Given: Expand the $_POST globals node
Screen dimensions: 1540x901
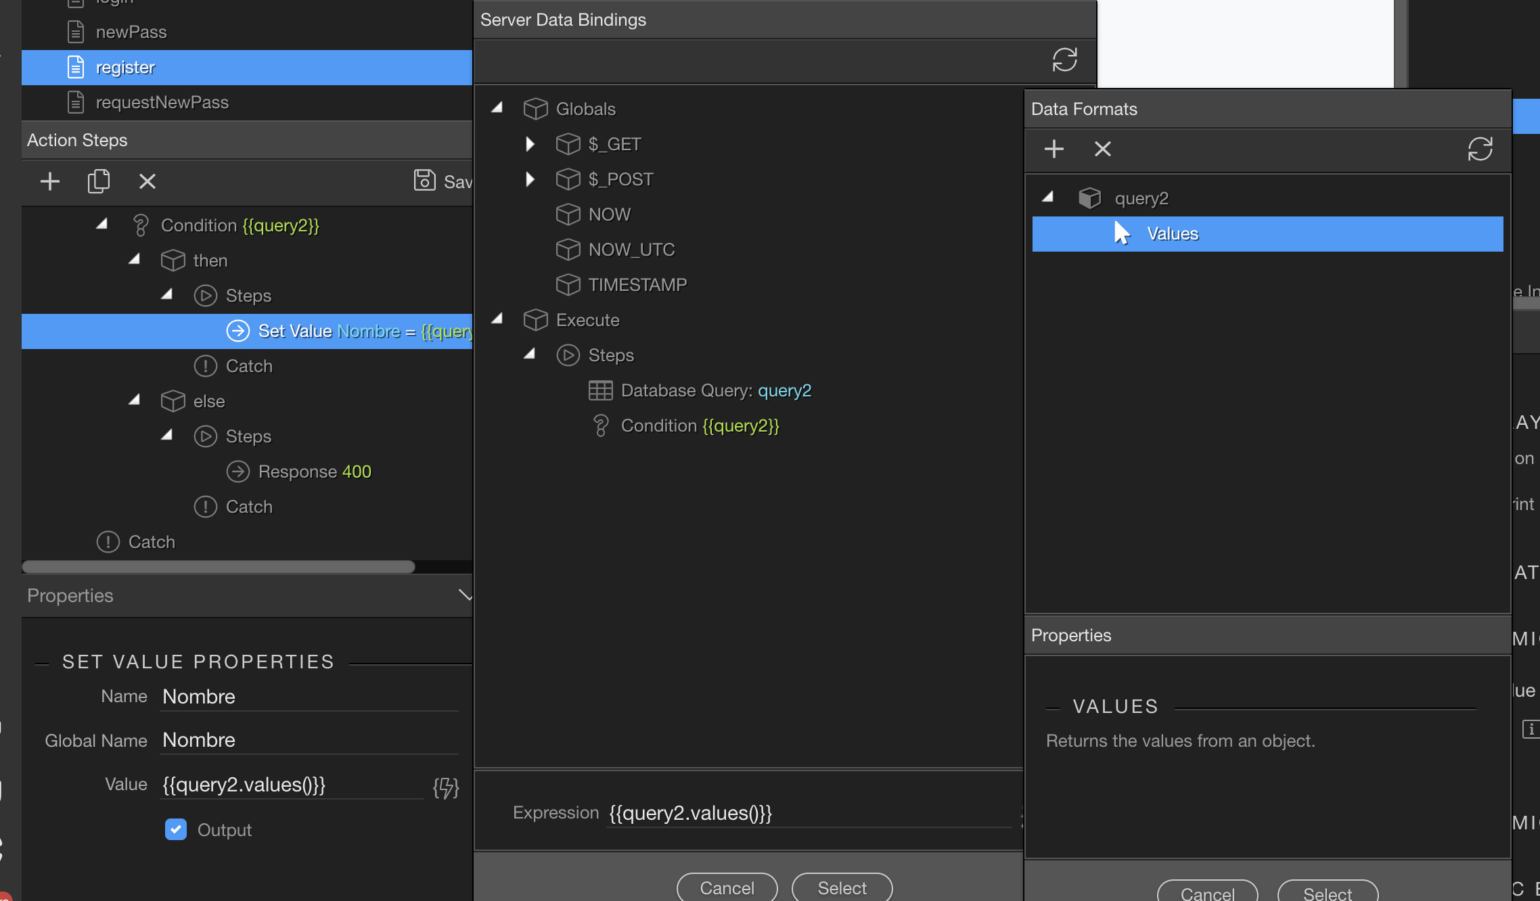Looking at the screenshot, I should [530, 179].
